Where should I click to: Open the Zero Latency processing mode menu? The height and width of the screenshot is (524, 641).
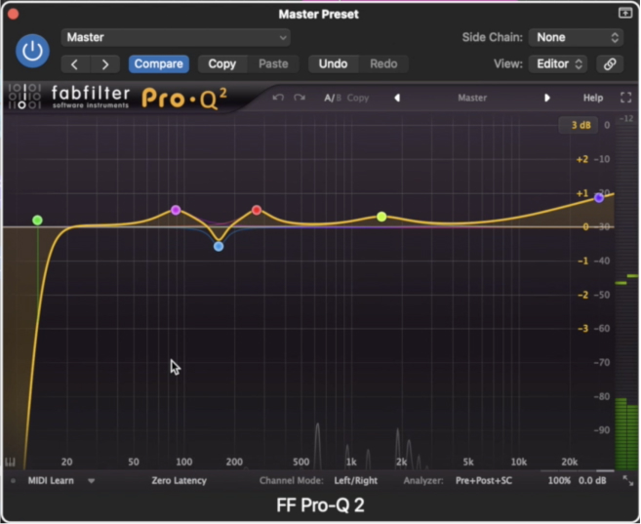(180, 481)
